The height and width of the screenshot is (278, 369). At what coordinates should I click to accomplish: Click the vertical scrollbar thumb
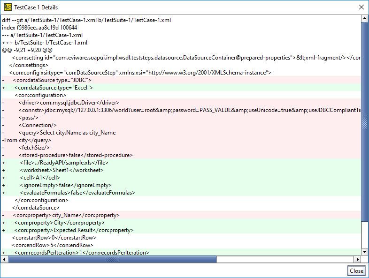364,122
